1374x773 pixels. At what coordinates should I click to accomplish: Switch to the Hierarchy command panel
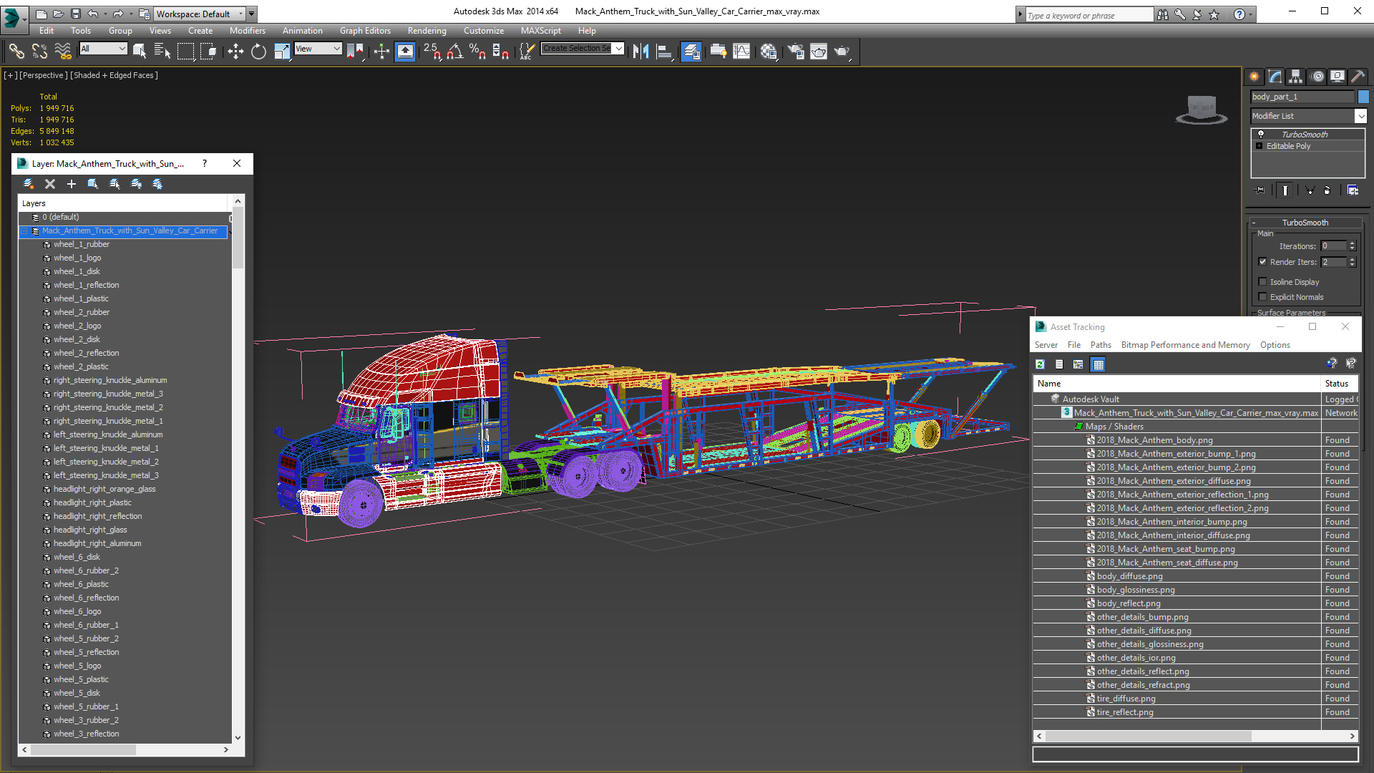pyautogui.click(x=1296, y=77)
